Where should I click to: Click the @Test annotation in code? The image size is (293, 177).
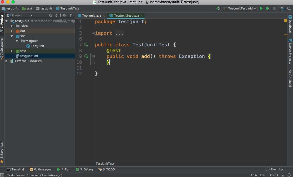point(114,51)
